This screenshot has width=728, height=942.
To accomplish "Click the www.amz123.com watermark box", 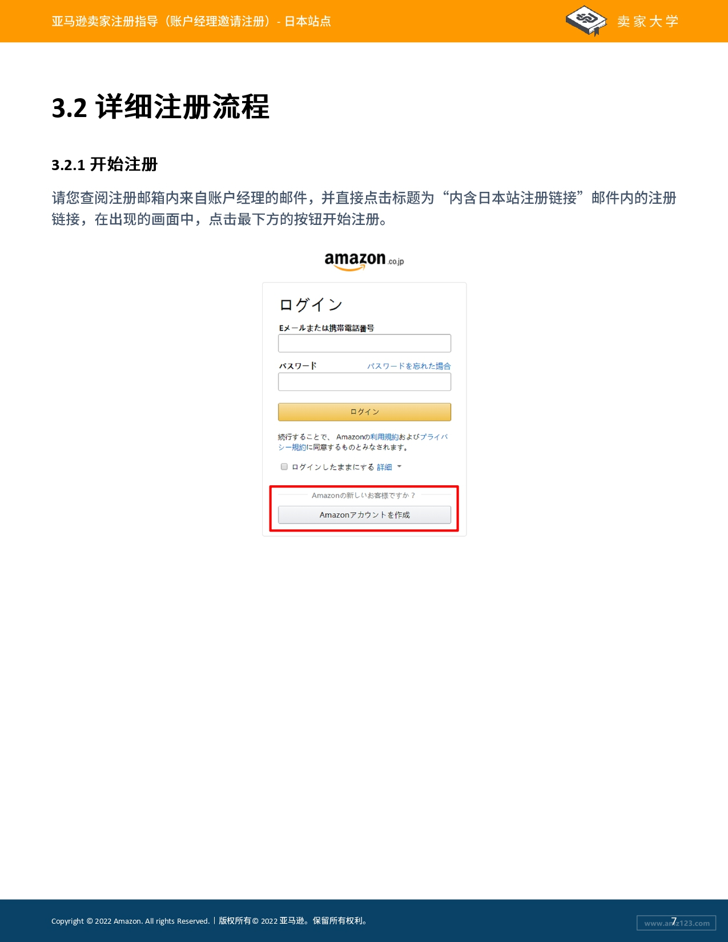I will tap(677, 923).
